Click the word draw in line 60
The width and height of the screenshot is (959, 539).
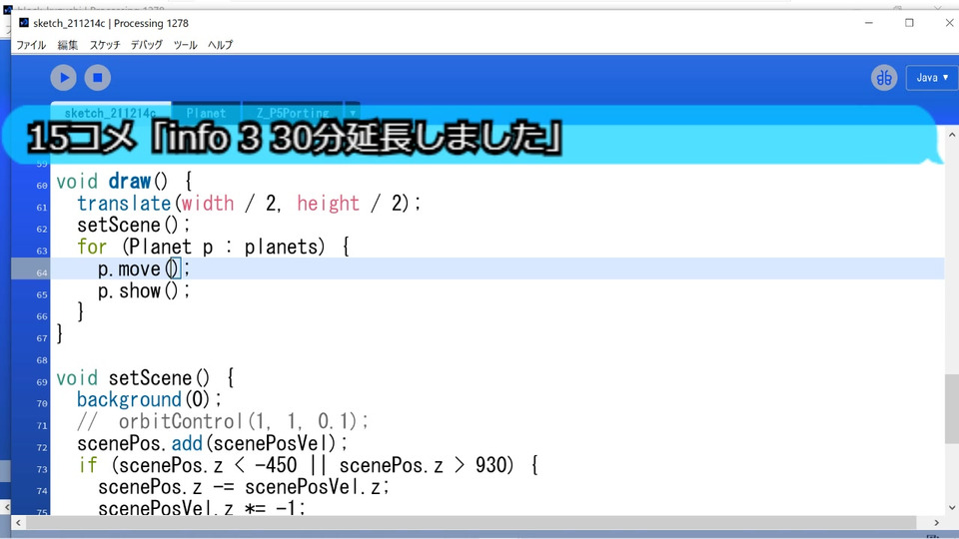coord(130,182)
